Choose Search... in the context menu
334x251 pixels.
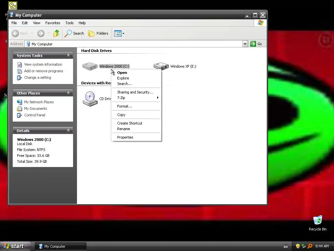136,84
